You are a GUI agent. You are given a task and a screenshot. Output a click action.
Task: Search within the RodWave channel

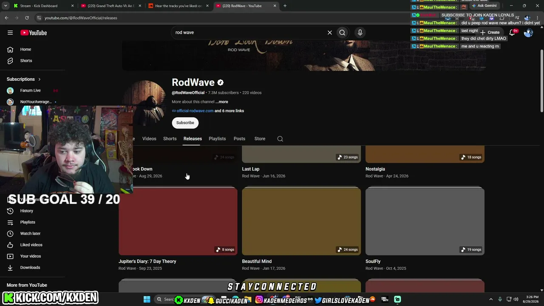pos(280,139)
